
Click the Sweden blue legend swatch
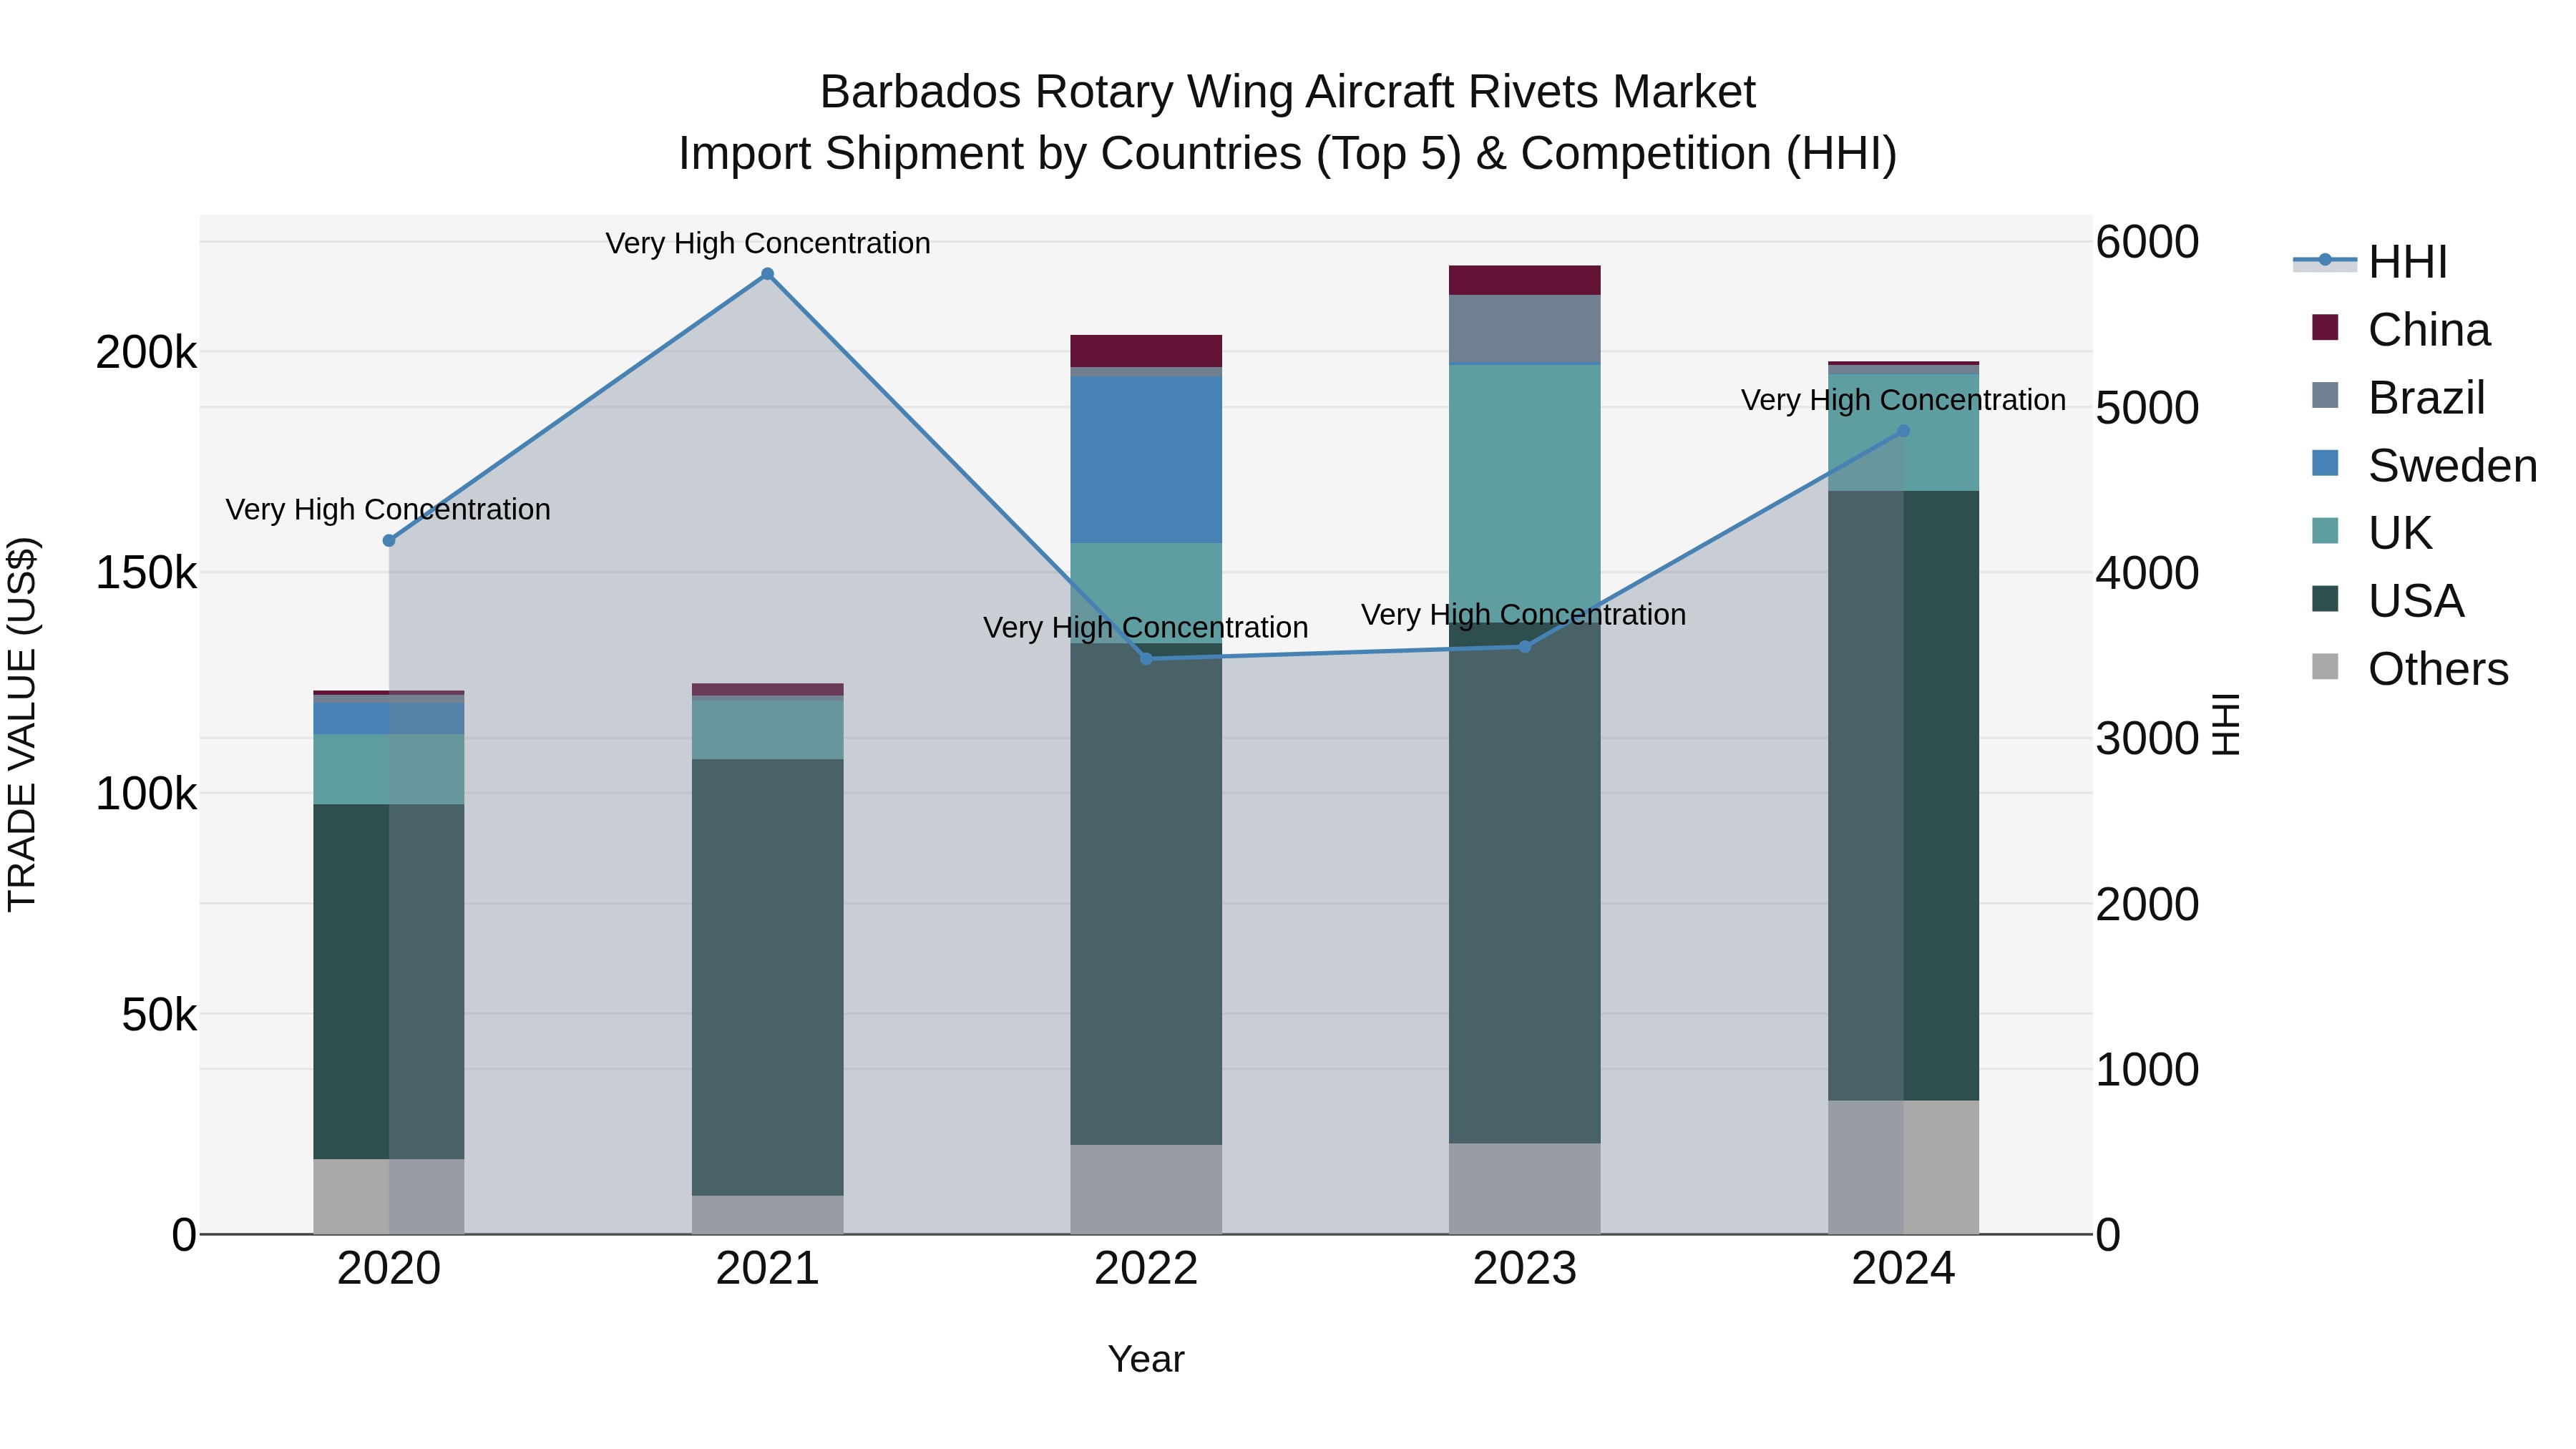[x=2325, y=463]
